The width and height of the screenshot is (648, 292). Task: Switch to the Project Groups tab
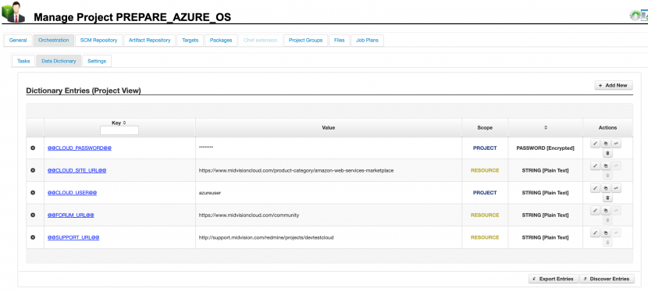[x=306, y=41]
